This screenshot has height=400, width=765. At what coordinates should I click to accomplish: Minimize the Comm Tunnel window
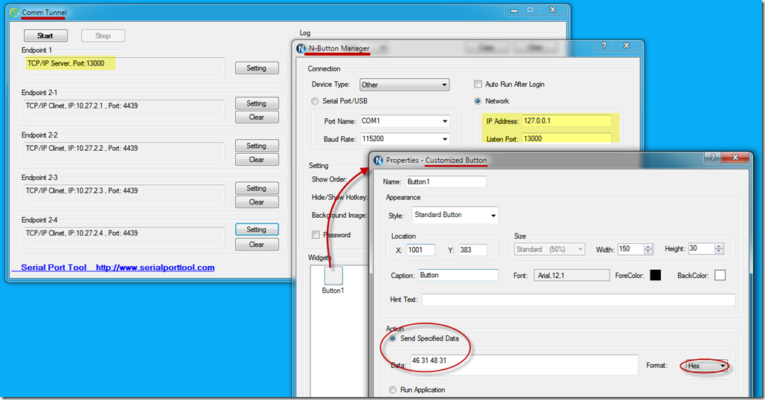pyautogui.click(x=513, y=10)
